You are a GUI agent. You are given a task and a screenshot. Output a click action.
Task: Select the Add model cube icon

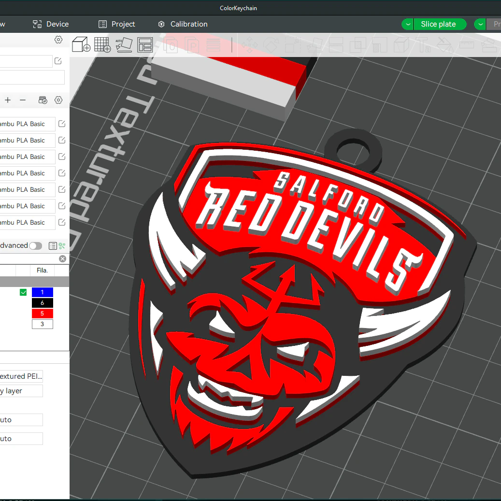pyautogui.click(x=81, y=44)
